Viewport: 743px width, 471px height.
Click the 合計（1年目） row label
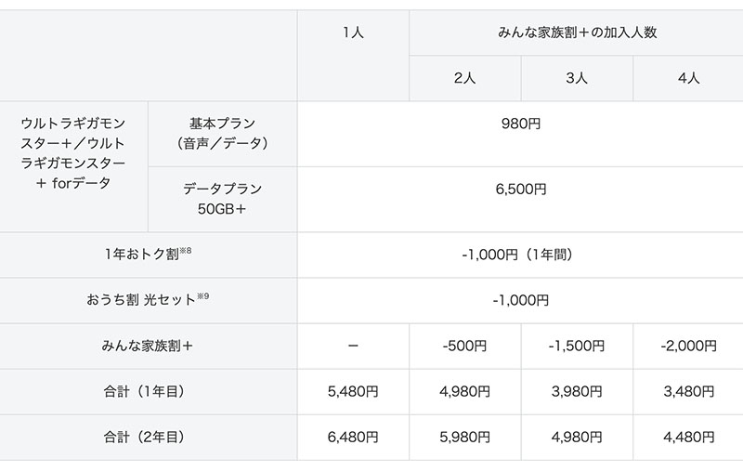pos(145,391)
